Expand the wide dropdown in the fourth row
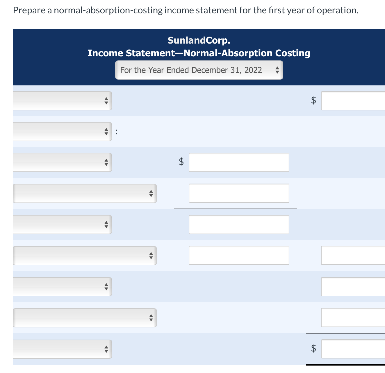The width and height of the screenshot is (385, 373). pyautogui.click(x=85, y=193)
